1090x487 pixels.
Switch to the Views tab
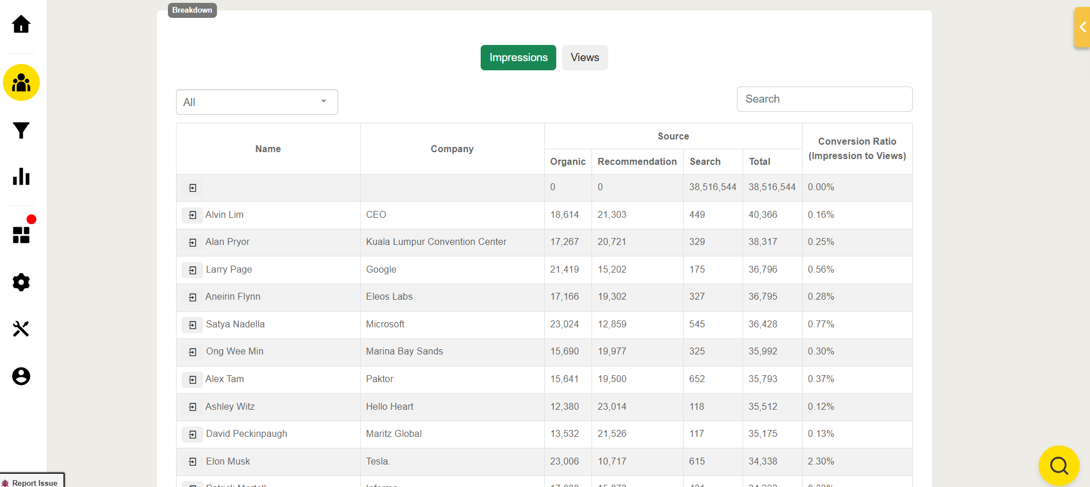585,58
